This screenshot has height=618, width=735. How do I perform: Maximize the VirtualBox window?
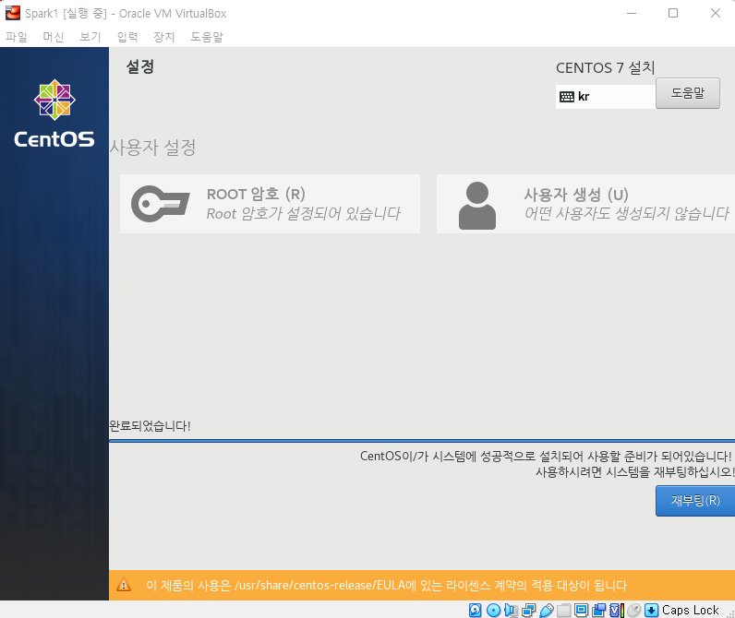point(673,13)
